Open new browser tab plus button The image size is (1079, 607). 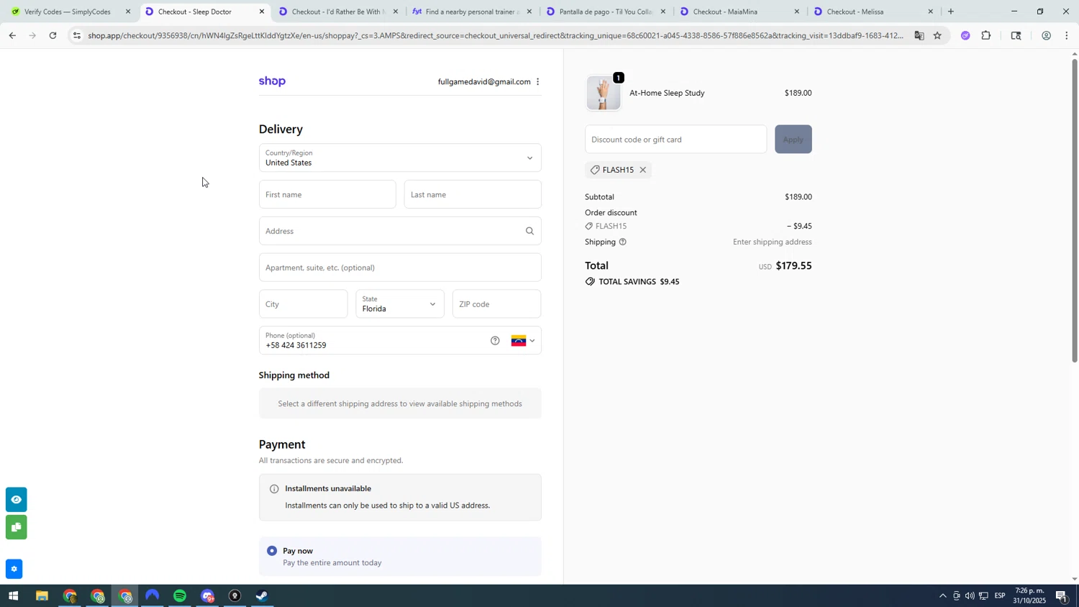(951, 12)
